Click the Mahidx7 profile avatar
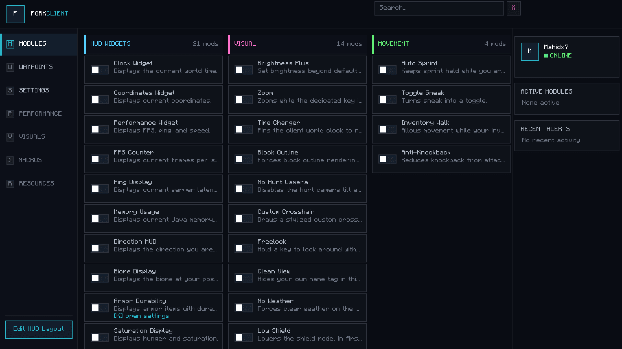Image resolution: width=622 pixels, height=349 pixels. (x=530, y=51)
